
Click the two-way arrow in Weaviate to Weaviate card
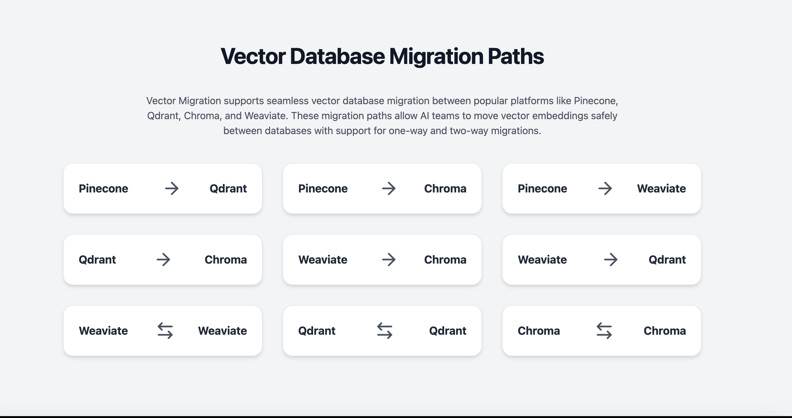[x=165, y=331]
